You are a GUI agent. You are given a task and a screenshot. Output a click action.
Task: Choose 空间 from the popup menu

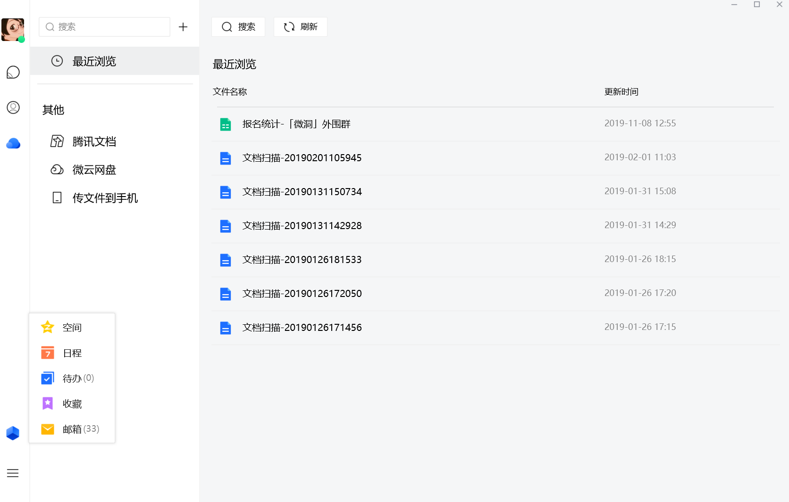click(72, 328)
